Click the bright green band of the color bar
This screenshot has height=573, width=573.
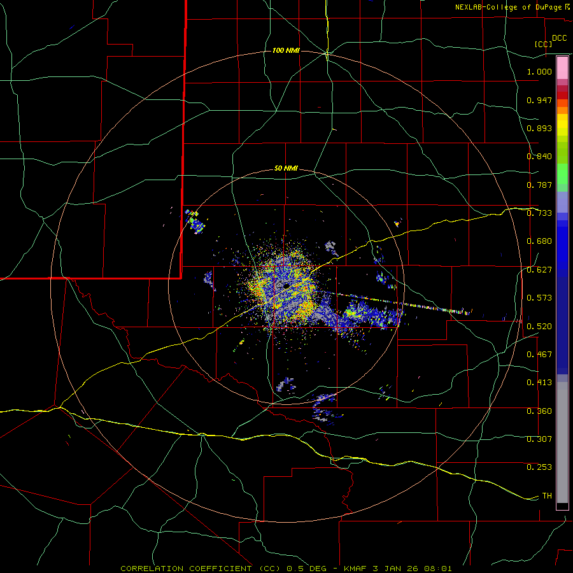(x=562, y=174)
